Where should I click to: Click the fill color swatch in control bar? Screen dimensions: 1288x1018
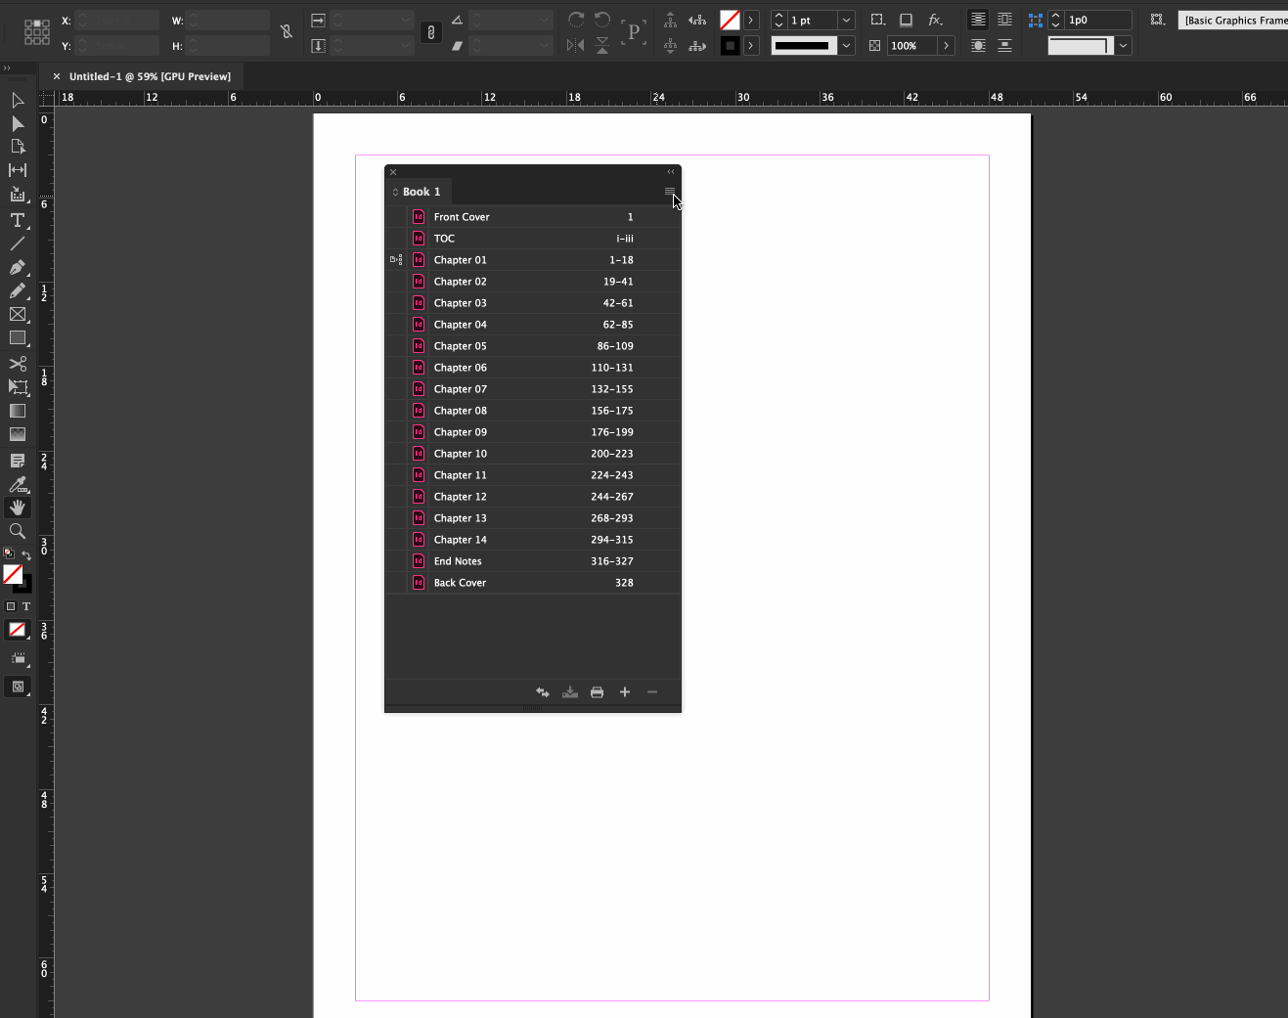pyautogui.click(x=730, y=20)
